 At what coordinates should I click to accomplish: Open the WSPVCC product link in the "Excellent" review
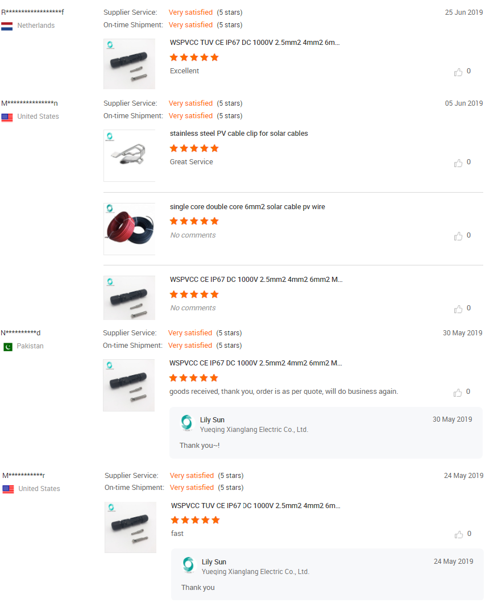(255, 43)
